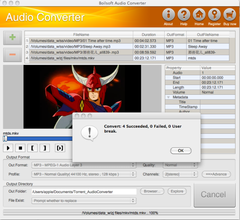Set start mark with left bracket button

click(33, 148)
